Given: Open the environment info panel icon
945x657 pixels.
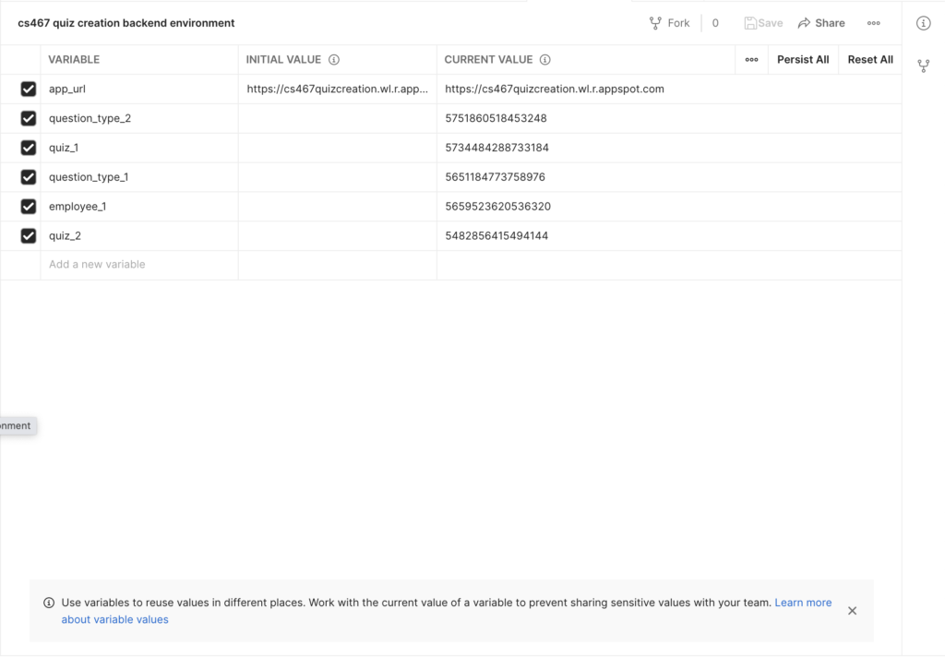Looking at the screenshot, I should (923, 23).
